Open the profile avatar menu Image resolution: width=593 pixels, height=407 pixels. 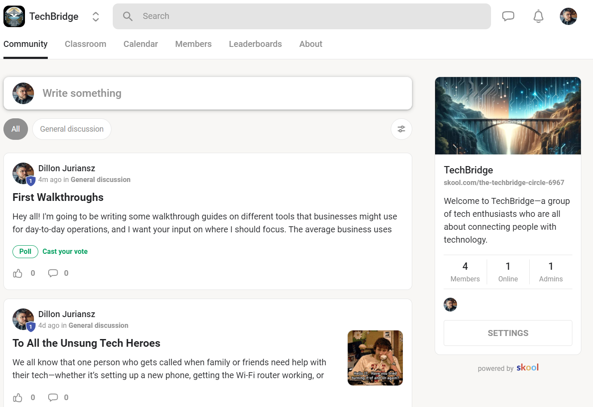point(568,16)
